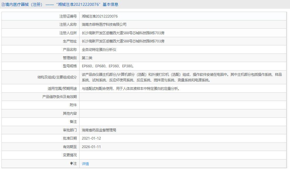This screenshot has height=170, width=290.
Task: Select product name 全自动特定蛋白分析仪
Action: click(99, 50)
